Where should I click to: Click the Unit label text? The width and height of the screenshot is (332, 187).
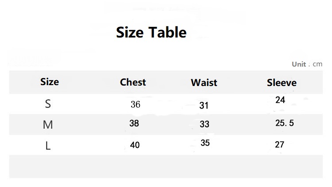pyautogui.click(x=299, y=64)
